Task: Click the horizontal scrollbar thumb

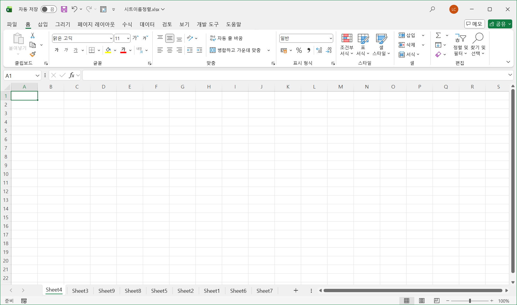Action: point(413,290)
